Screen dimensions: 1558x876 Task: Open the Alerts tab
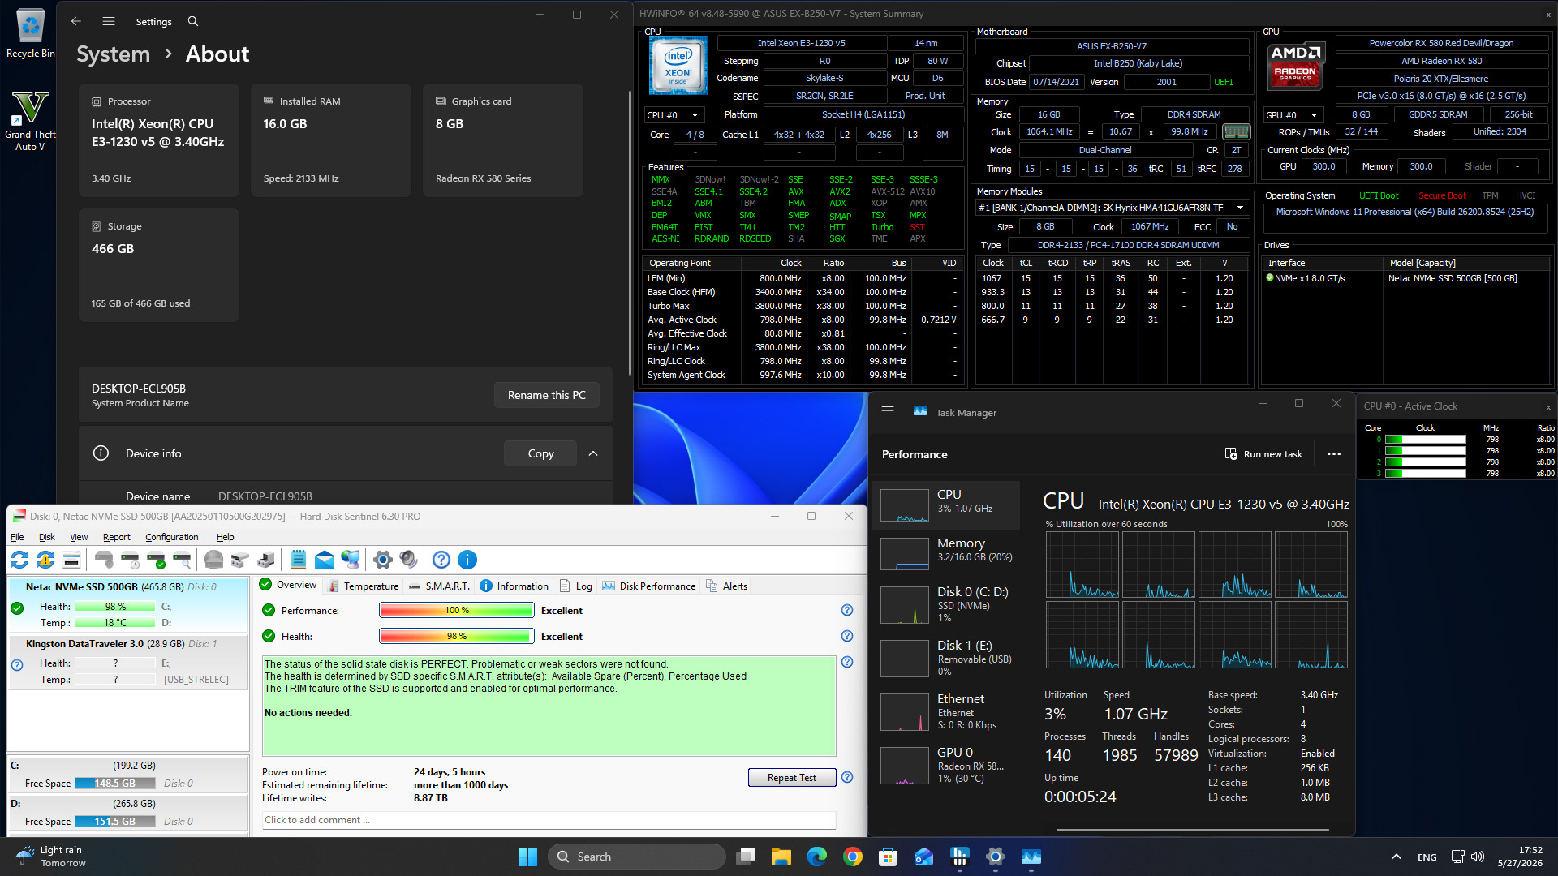(727, 586)
